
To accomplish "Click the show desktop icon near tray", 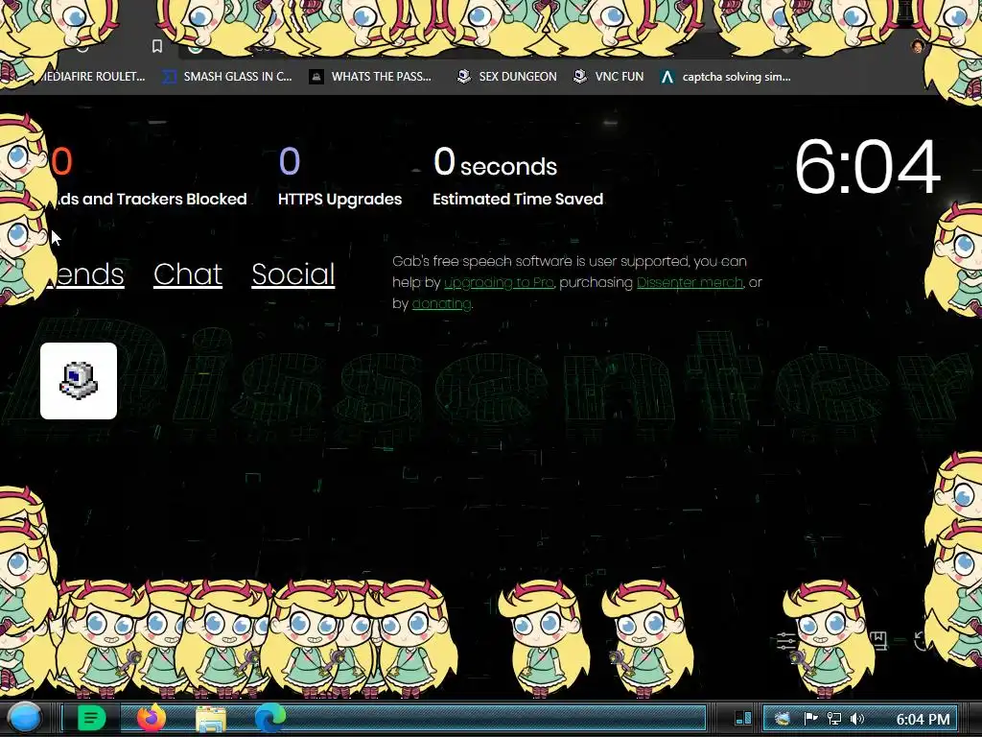I will point(743,718).
